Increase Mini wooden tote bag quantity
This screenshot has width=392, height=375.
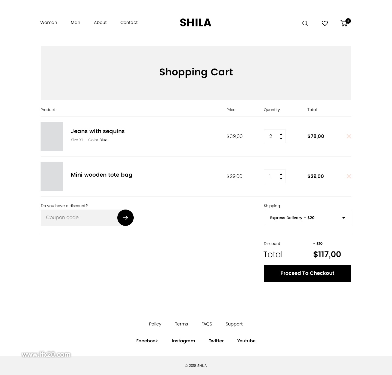pyautogui.click(x=281, y=174)
